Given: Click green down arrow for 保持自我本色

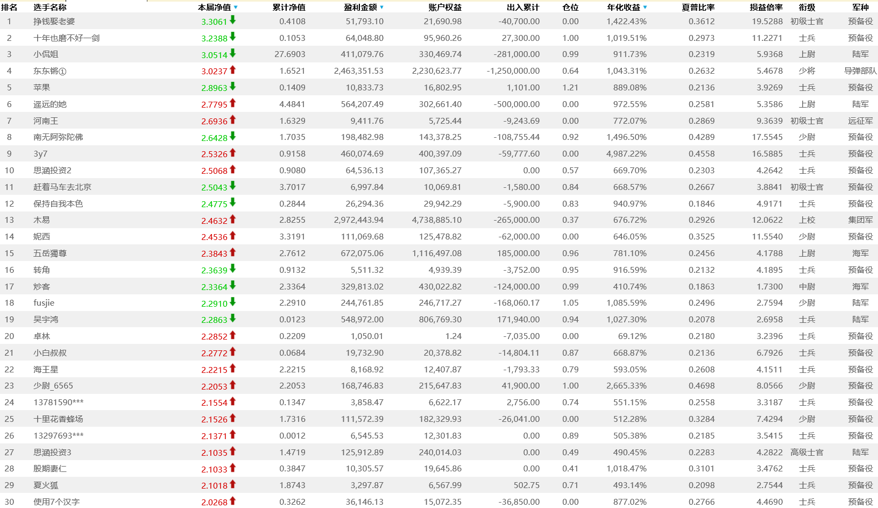Looking at the screenshot, I should [233, 202].
